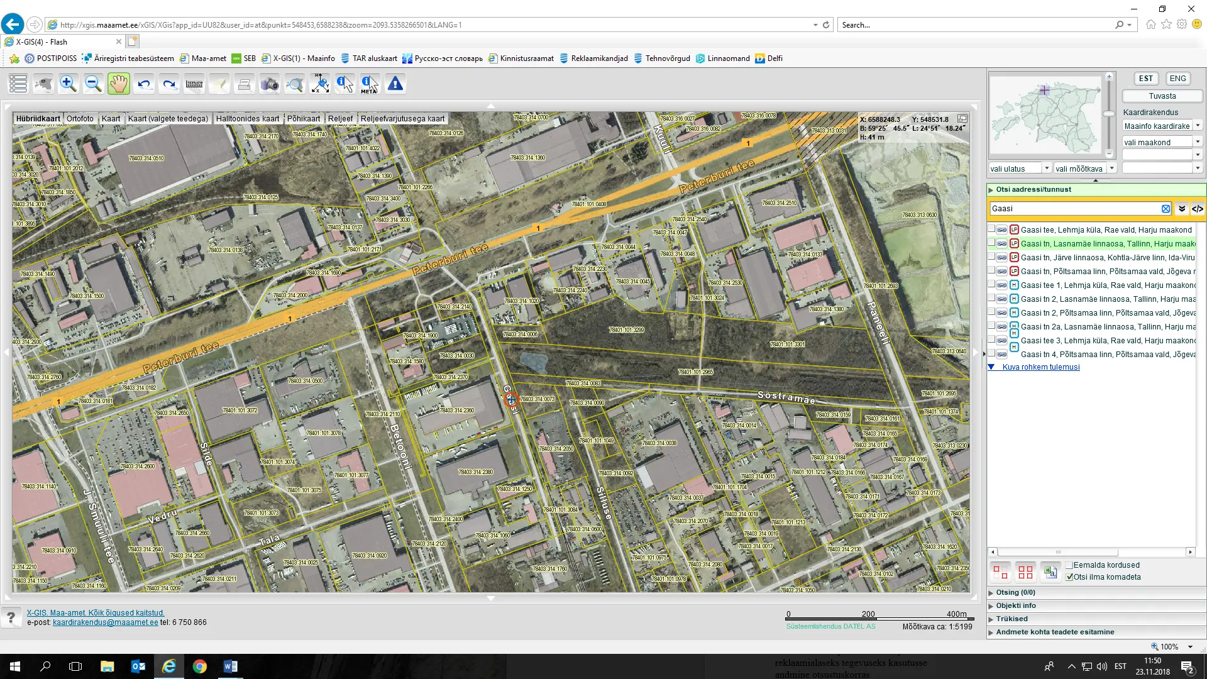
Task: Click the camera snapshot icon
Action: click(270, 84)
